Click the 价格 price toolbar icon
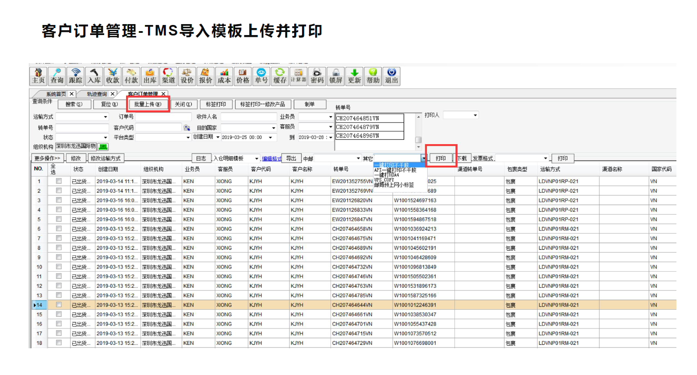The height and width of the screenshot is (375, 697). (x=243, y=76)
